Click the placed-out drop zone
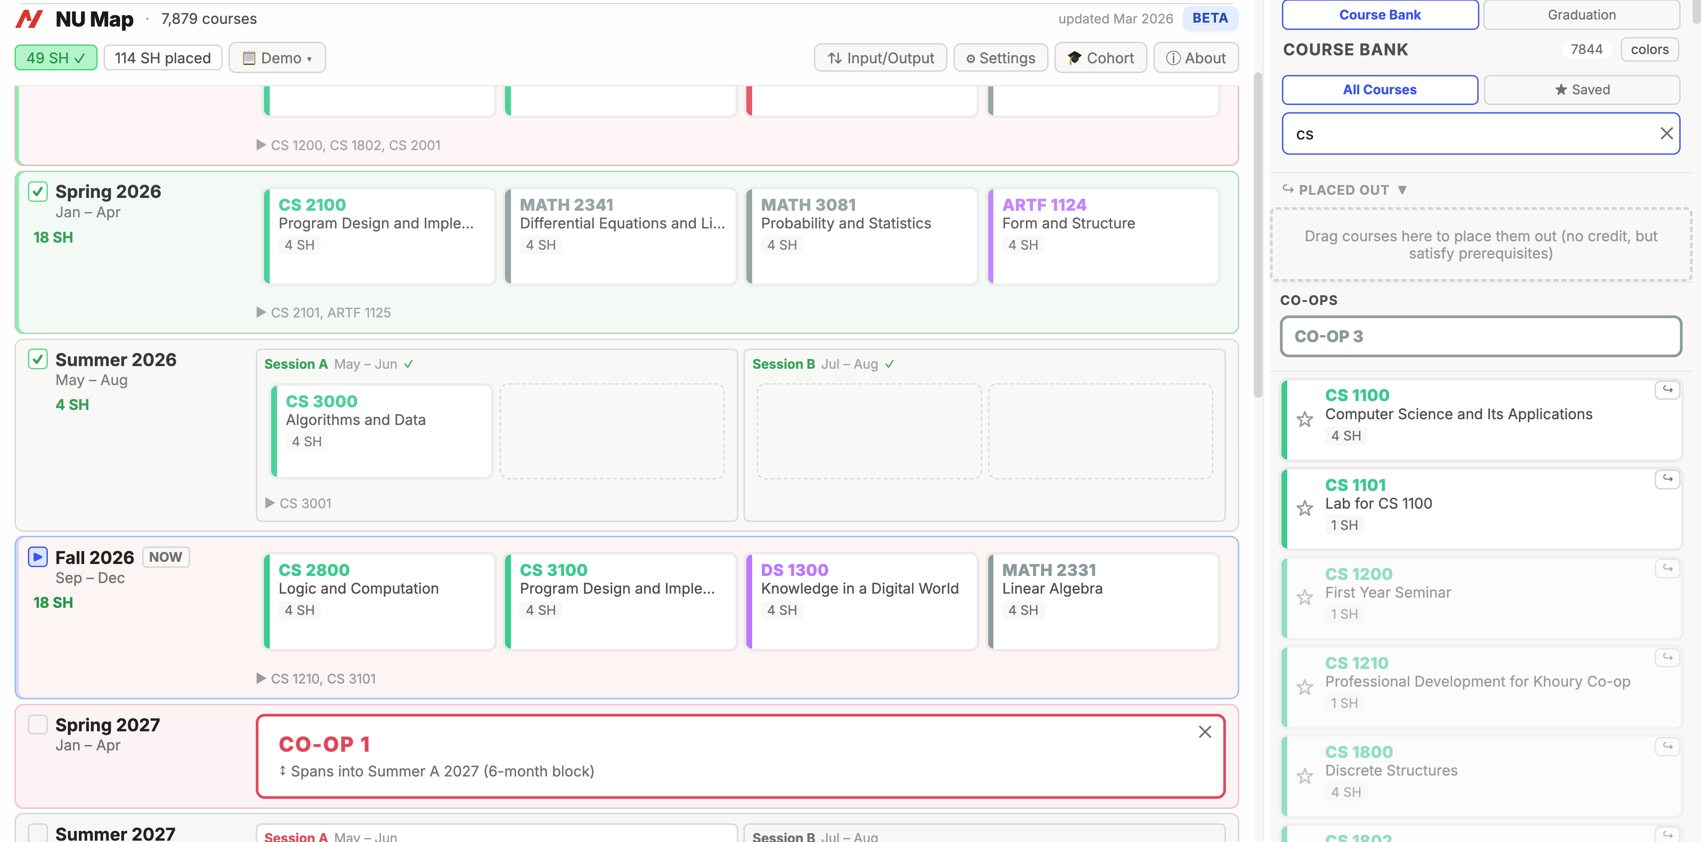 [x=1480, y=245]
